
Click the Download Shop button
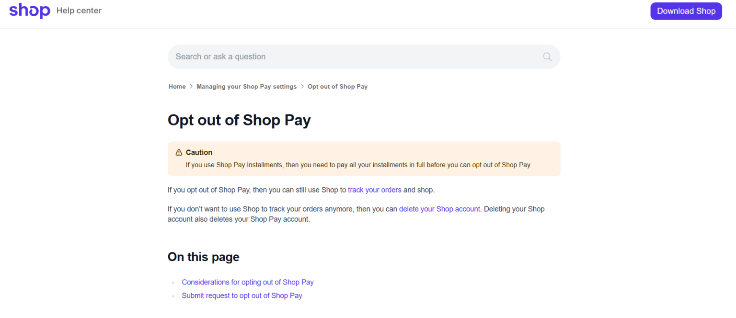686,11
